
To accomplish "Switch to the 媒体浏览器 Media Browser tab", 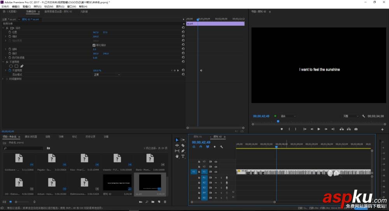I will pyautogui.click(x=31, y=137).
